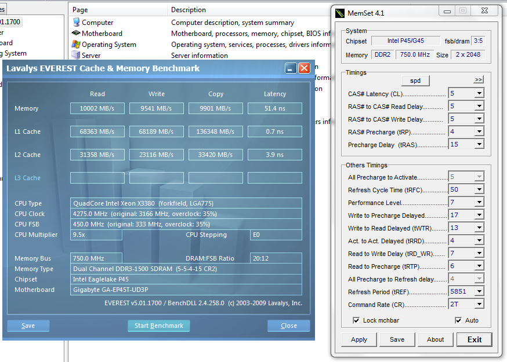Click the Operating System Windows flag icon
This screenshot has height=362, width=507.
click(x=76, y=44)
